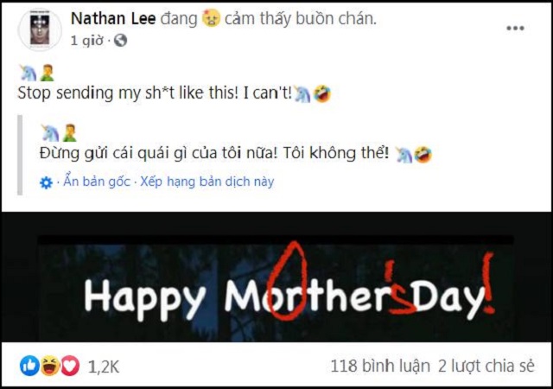553x389 pixels.
Task: Rate translation via 'Xếp hạng bản dịch này'
Action: coord(207,182)
